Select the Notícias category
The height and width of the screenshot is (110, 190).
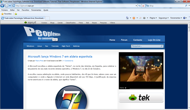(76, 46)
